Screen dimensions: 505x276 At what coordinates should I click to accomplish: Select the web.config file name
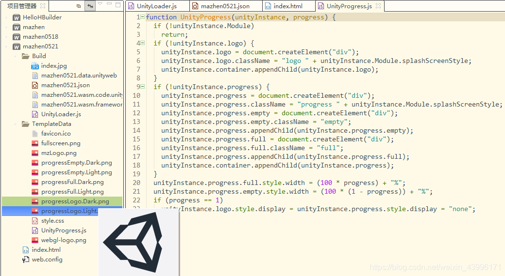click(x=47, y=259)
